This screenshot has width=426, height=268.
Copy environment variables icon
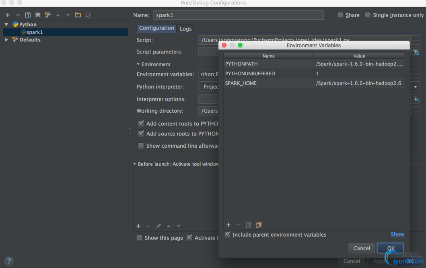(x=248, y=225)
